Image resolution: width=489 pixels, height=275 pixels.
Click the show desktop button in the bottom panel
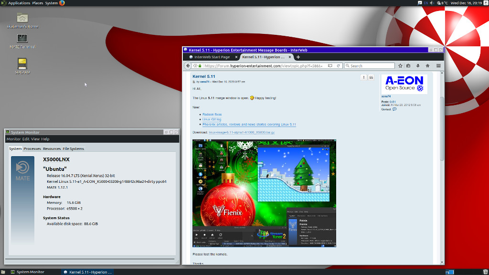3,272
